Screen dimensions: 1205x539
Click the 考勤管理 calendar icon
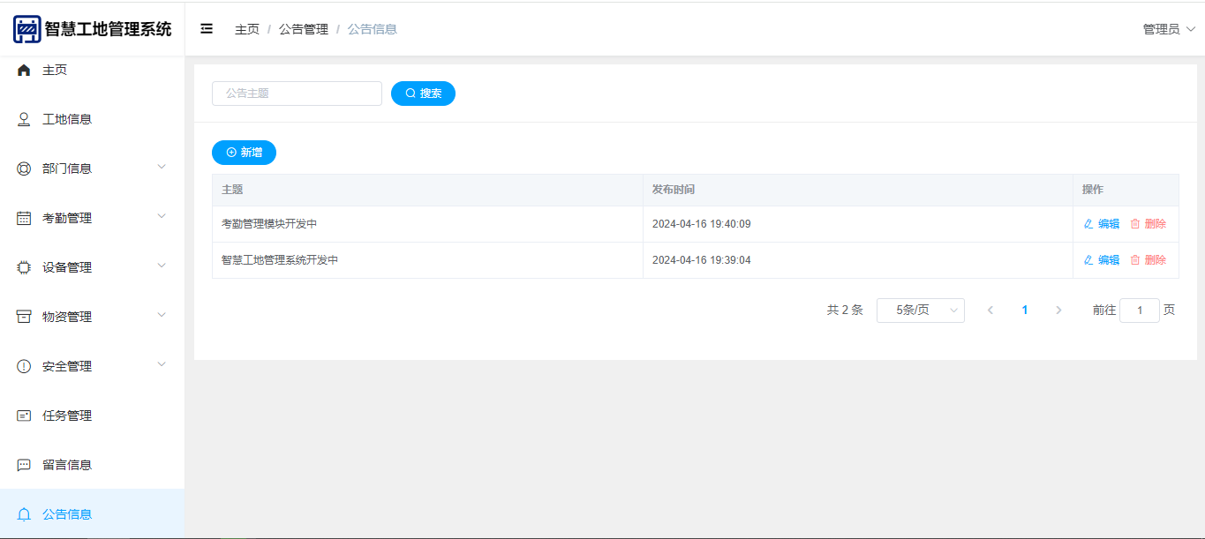click(x=24, y=218)
